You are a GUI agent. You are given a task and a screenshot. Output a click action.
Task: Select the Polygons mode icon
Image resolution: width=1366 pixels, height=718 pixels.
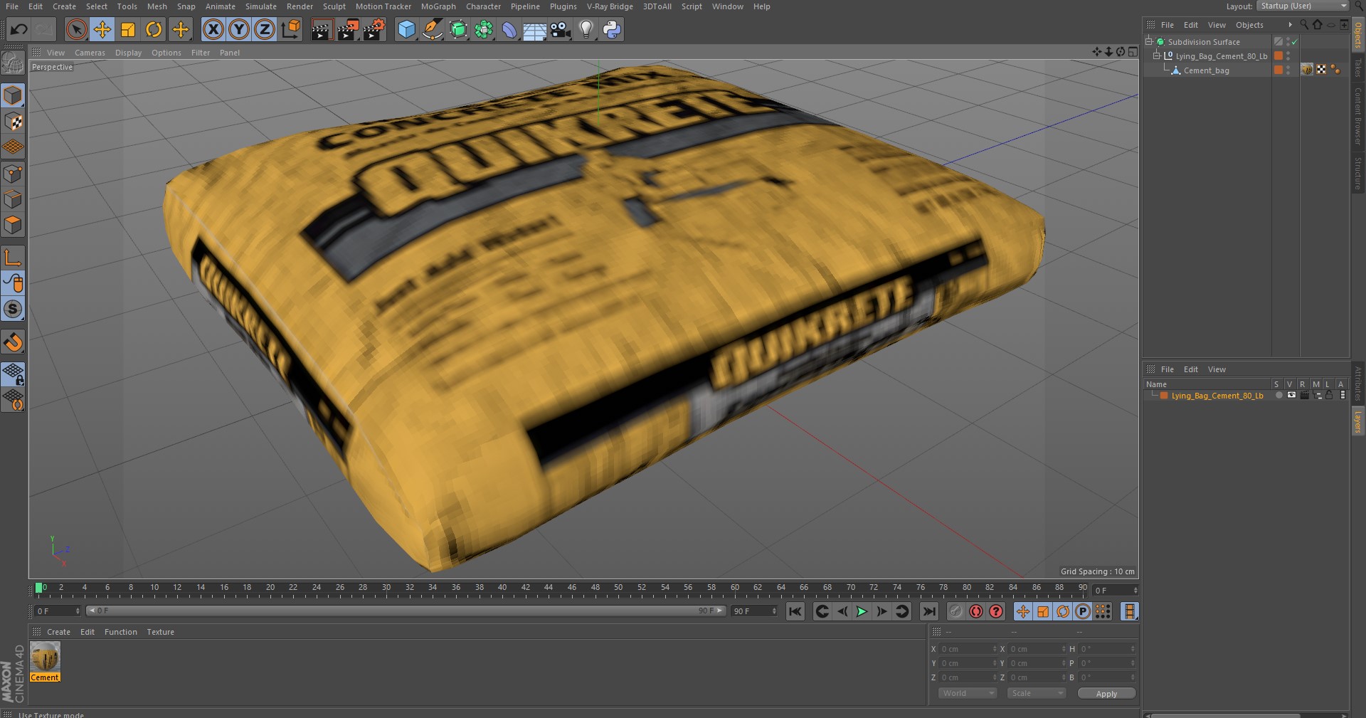pyautogui.click(x=13, y=225)
